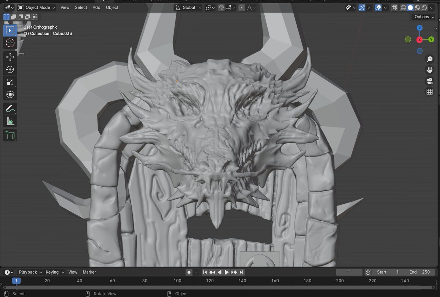Screen dimensions: 440x297
Task: Pick the Add Cube tool
Action: pyautogui.click(x=10, y=135)
